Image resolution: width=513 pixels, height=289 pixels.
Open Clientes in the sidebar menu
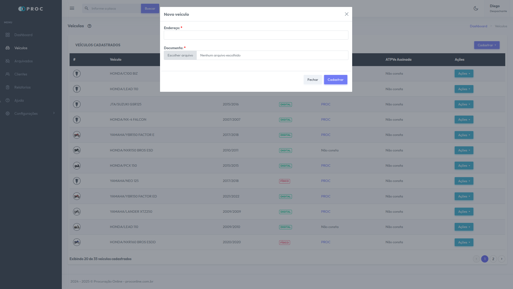(21, 74)
